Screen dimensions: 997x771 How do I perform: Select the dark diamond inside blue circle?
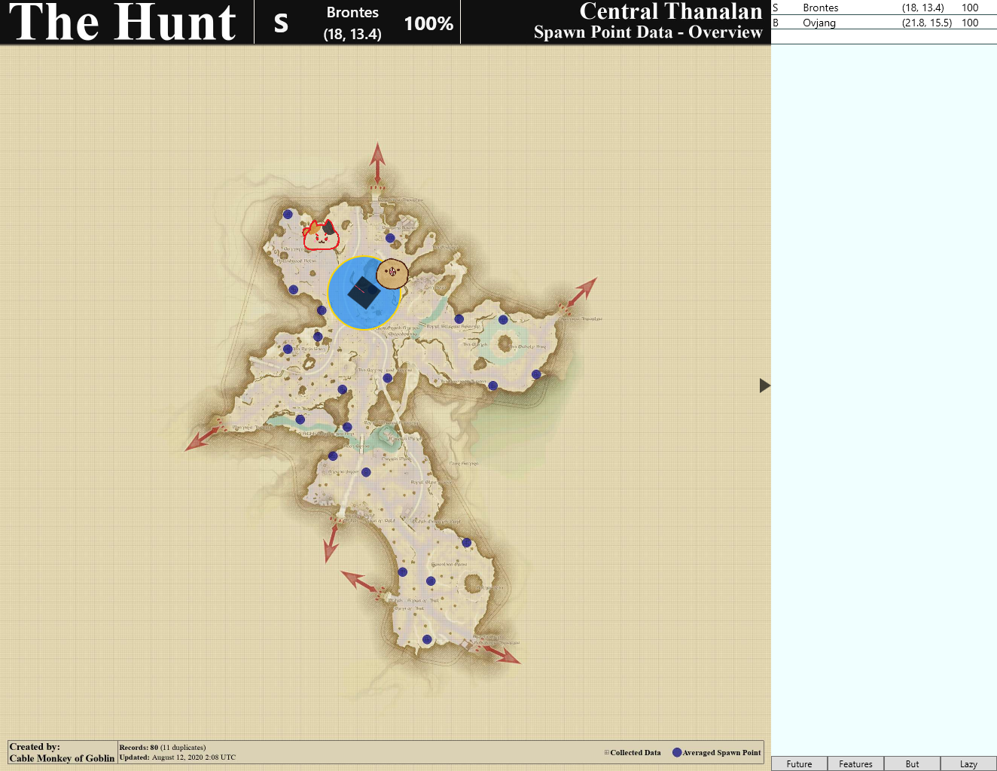364,292
